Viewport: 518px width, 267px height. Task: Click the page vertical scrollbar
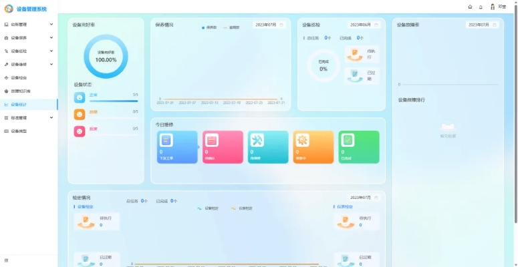tap(516, 114)
